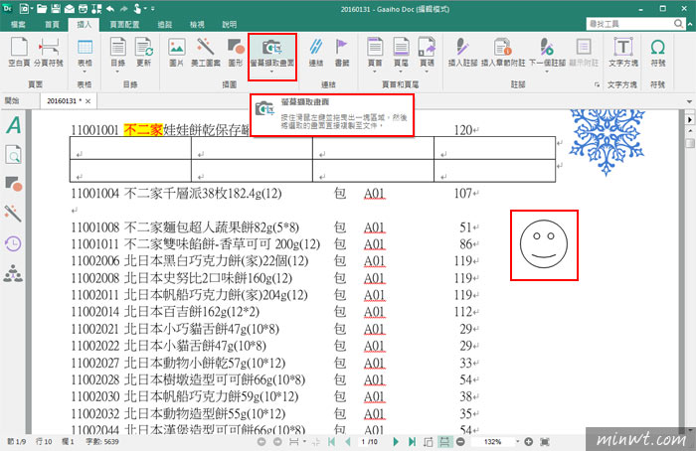Toggle fit-width page view mode
Viewport: 696px width, 451px height.
[444, 442]
